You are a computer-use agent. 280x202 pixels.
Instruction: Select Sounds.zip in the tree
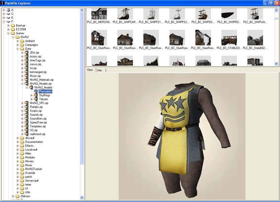(x=35, y=114)
